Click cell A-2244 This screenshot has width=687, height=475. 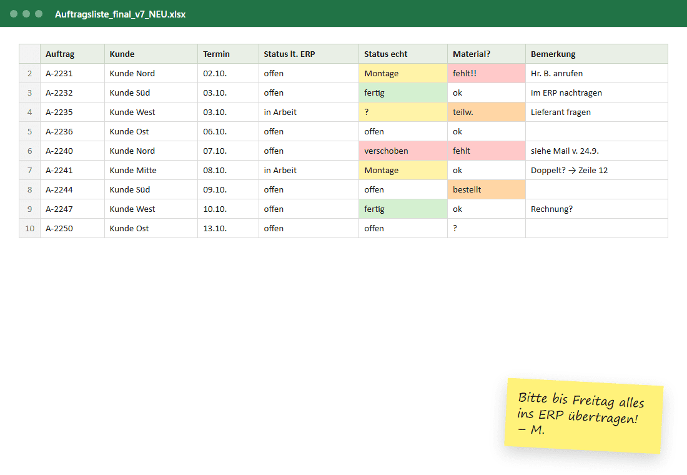[72, 189]
